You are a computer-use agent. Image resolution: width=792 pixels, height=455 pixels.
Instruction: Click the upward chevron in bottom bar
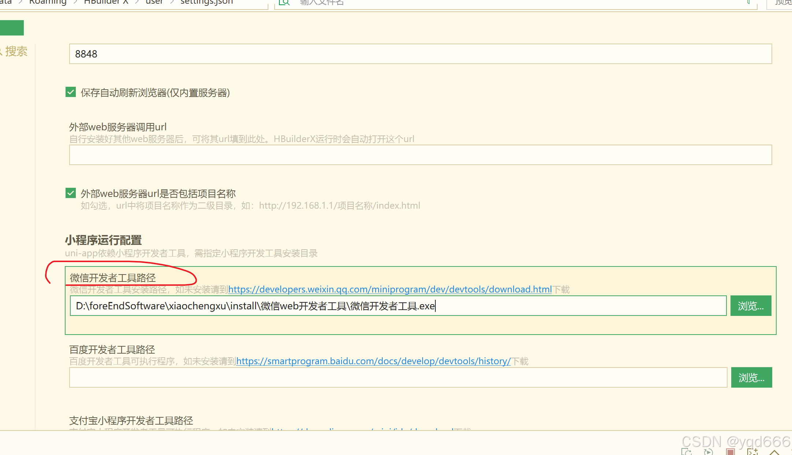(774, 452)
